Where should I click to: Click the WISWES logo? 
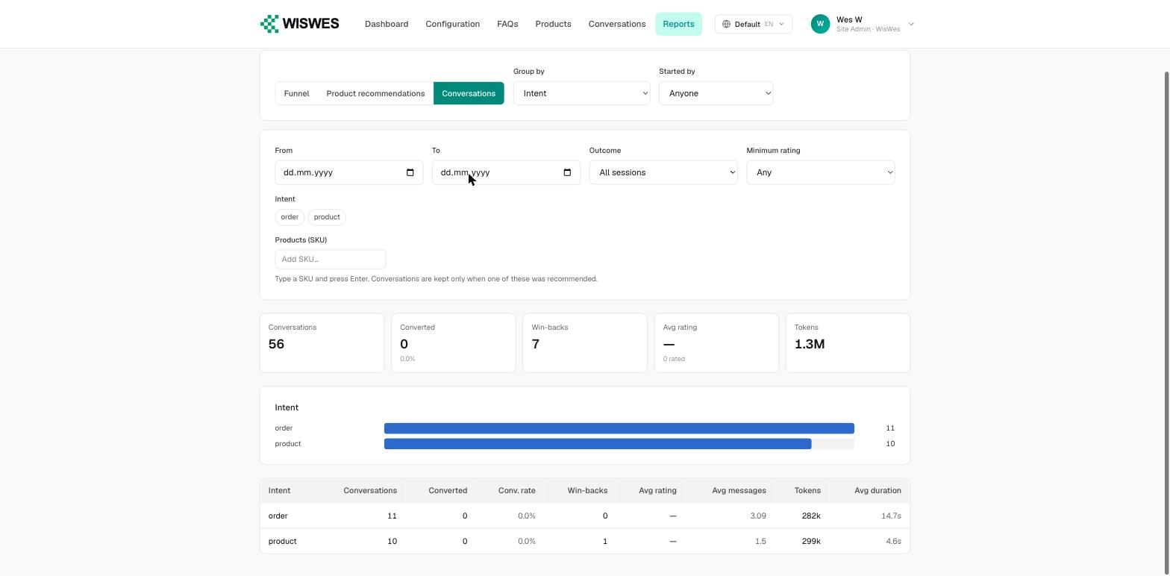click(x=299, y=24)
